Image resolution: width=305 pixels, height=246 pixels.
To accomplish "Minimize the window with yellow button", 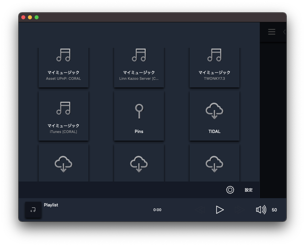I will [30, 17].
